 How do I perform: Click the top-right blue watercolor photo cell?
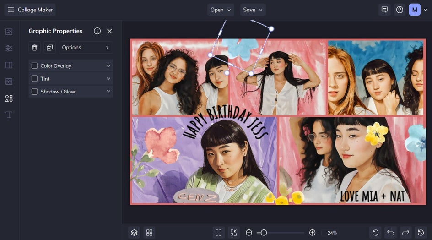[375, 78]
